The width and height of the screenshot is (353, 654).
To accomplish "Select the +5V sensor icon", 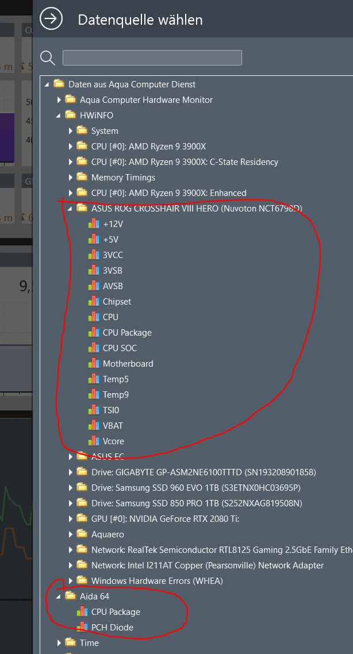I will [94, 240].
